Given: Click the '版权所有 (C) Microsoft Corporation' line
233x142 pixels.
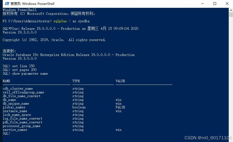Looking at the screenshot, I should tap(49, 14).
